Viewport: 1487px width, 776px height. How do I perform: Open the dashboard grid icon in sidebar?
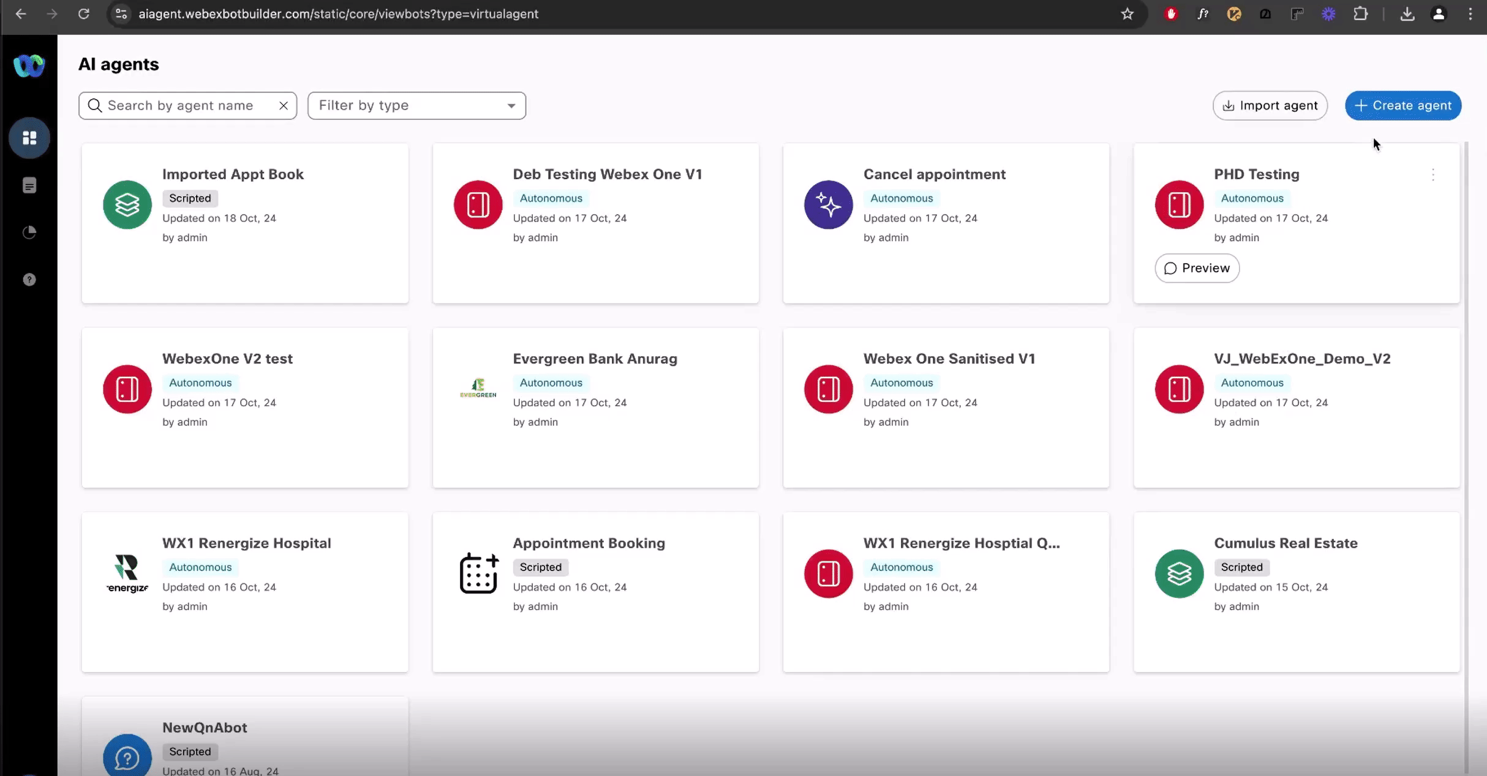(29, 138)
